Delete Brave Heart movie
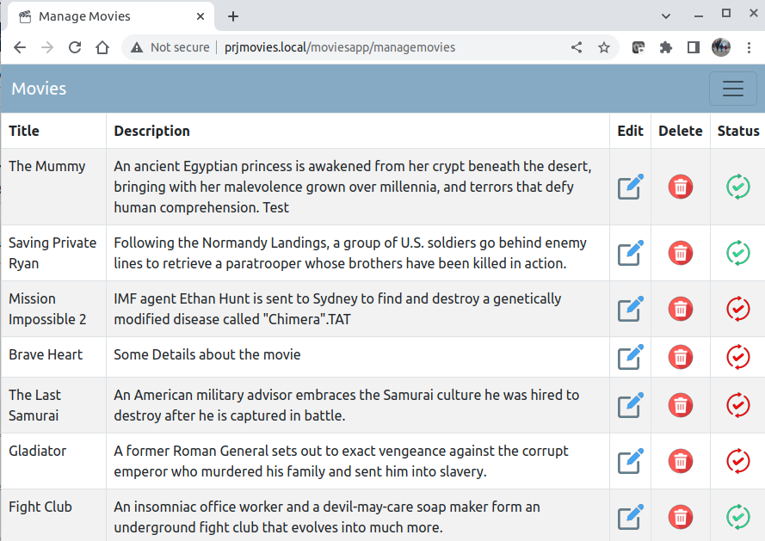This screenshot has width=765, height=541. (681, 357)
